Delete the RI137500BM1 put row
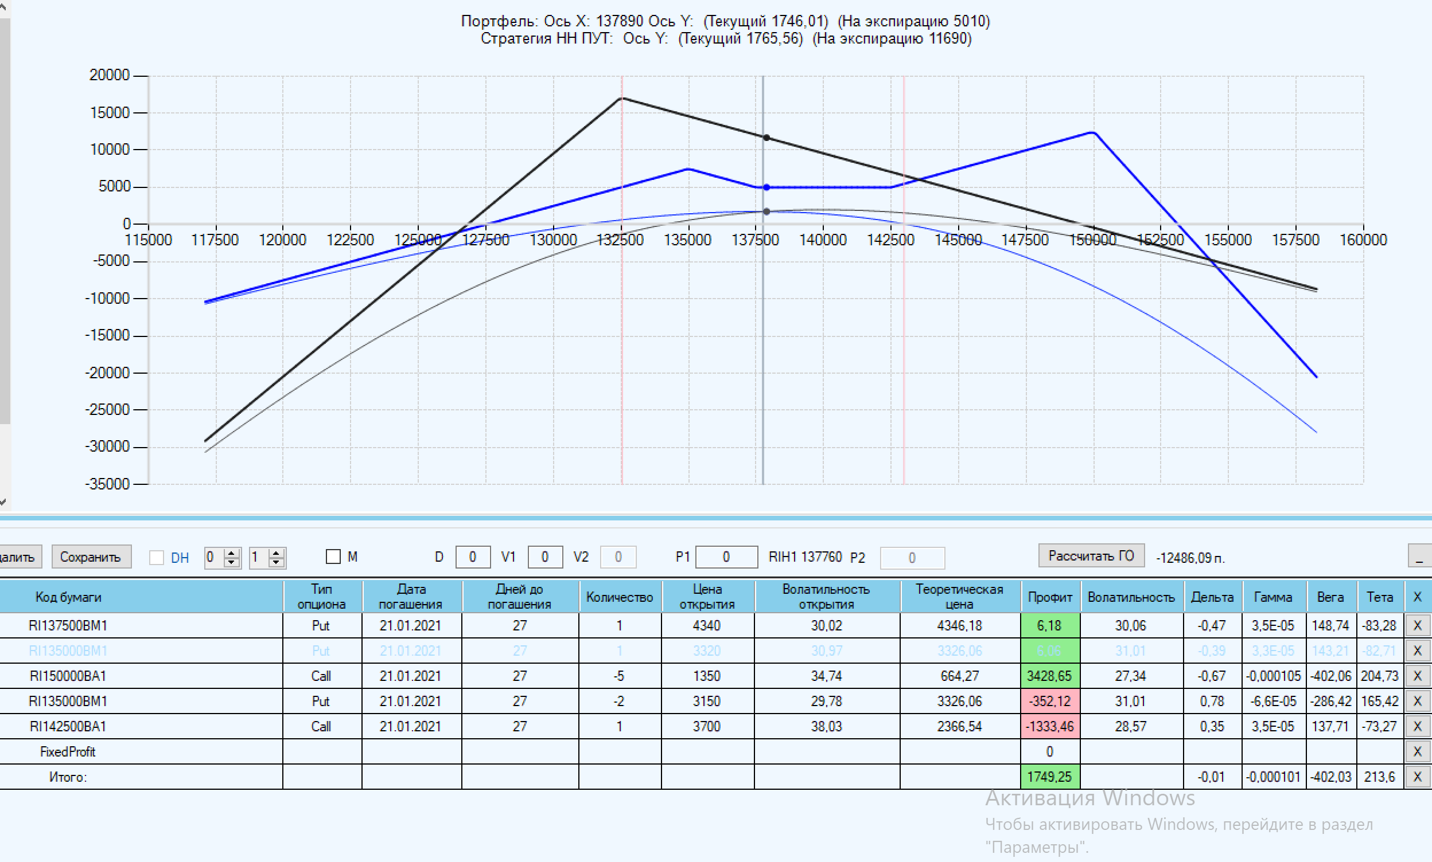 [1417, 625]
